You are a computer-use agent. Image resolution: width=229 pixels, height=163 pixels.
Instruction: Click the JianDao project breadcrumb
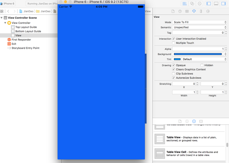coord(26,11)
